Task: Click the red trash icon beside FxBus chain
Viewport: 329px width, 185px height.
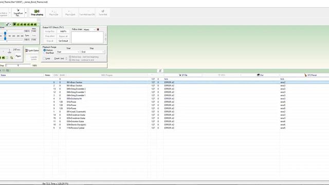Action: [x=98, y=30]
